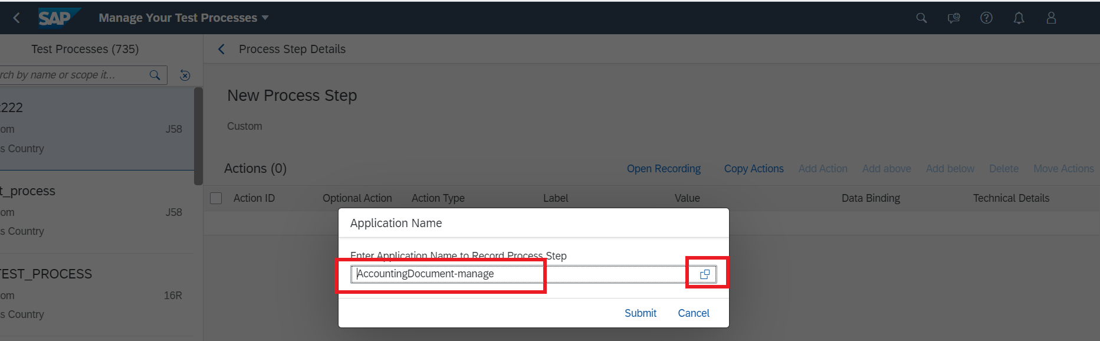
Task: Click the Add above button
Action: (886, 169)
